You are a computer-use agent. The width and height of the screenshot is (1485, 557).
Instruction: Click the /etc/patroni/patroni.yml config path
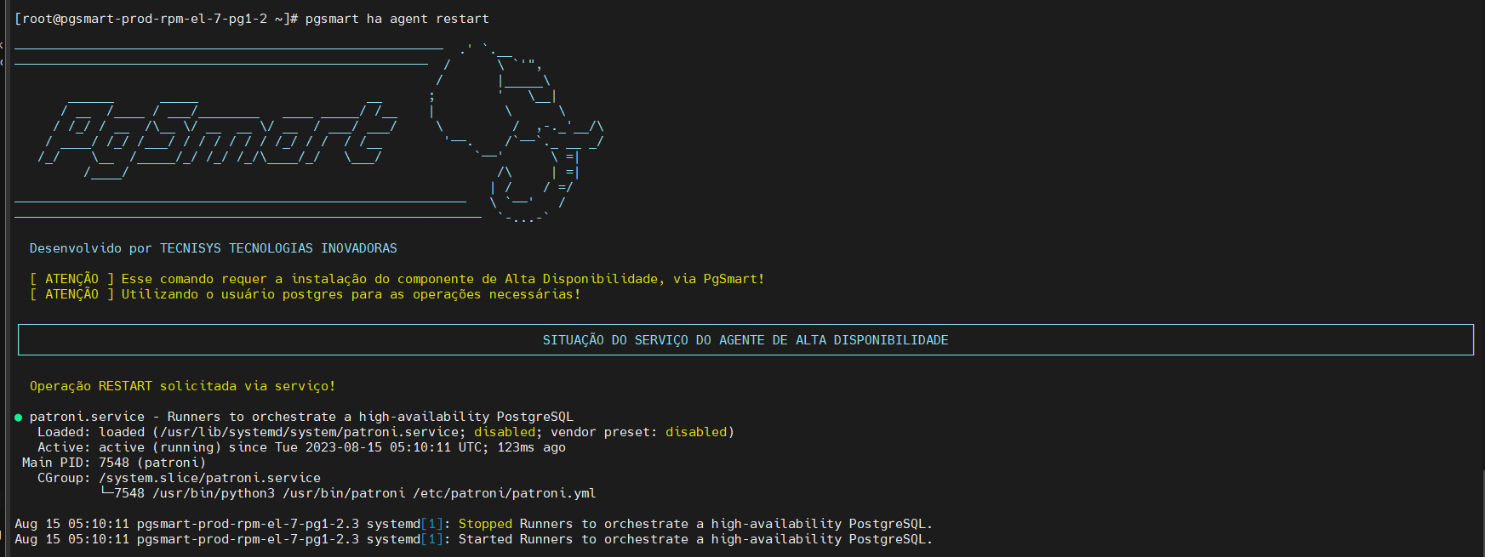tap(505, 493)
